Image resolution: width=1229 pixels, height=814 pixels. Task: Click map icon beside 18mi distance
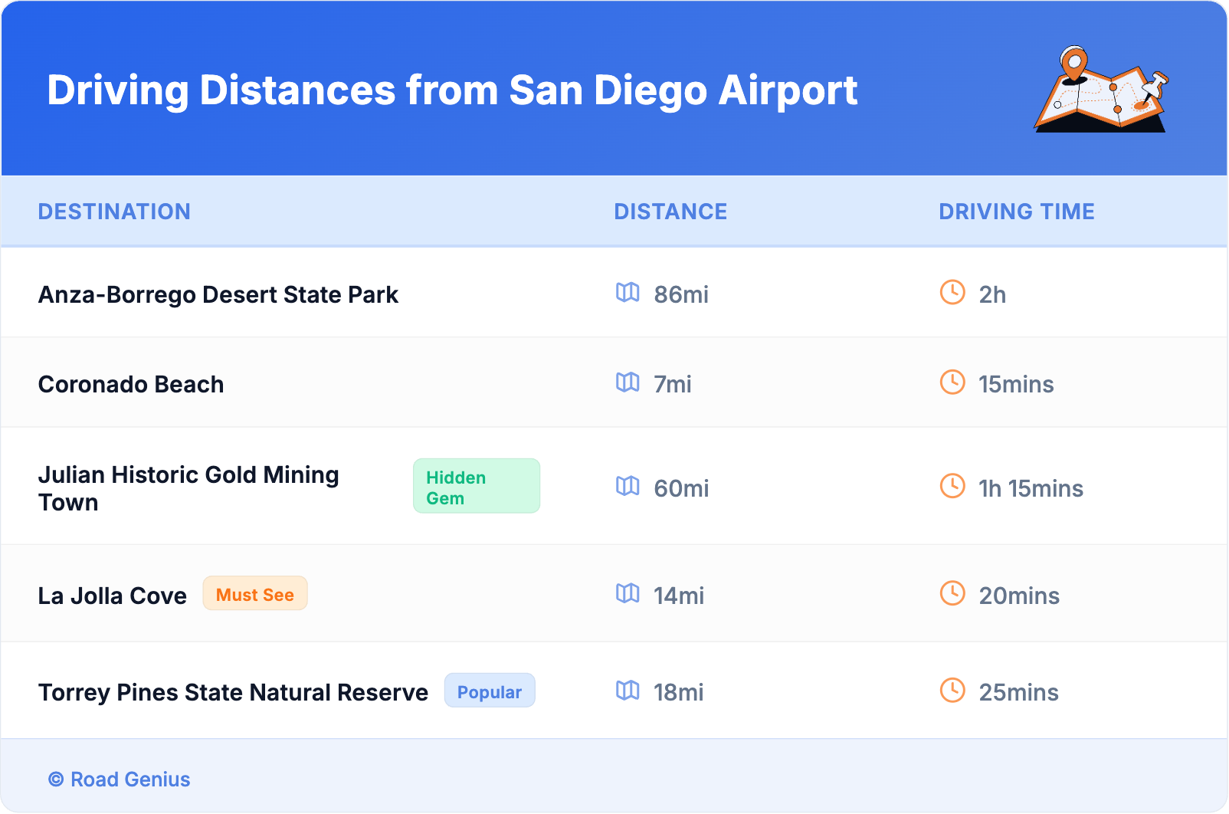click(628, 691)
